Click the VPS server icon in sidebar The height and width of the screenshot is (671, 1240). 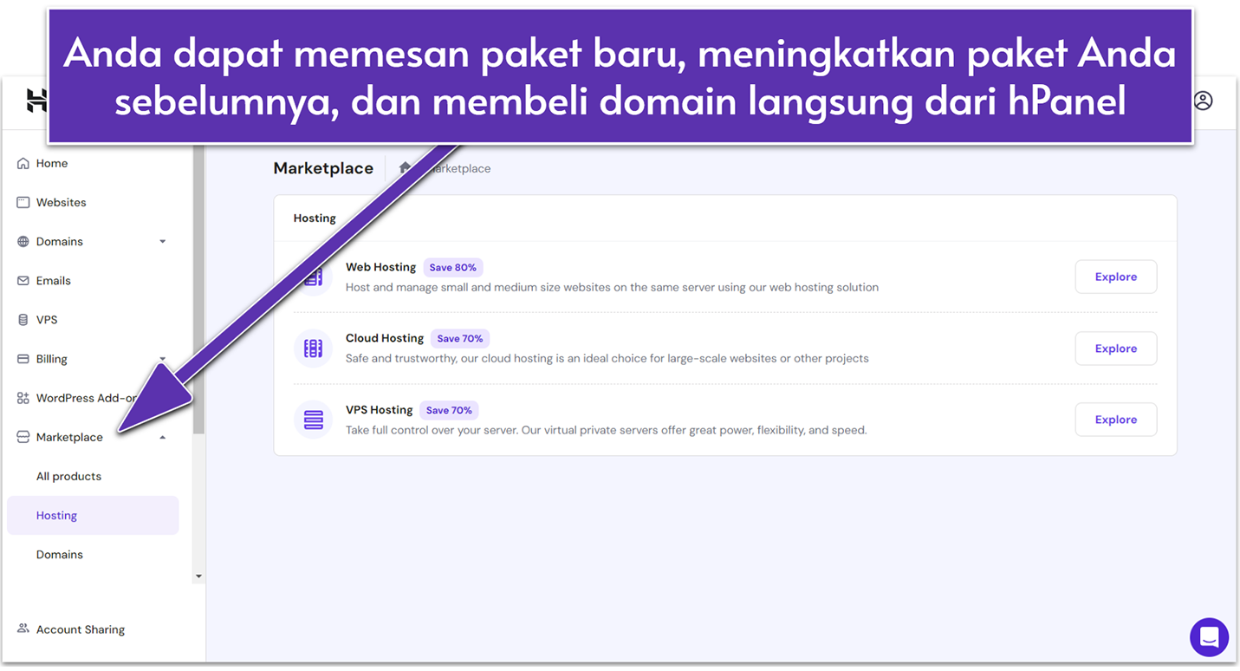point(22,319)
